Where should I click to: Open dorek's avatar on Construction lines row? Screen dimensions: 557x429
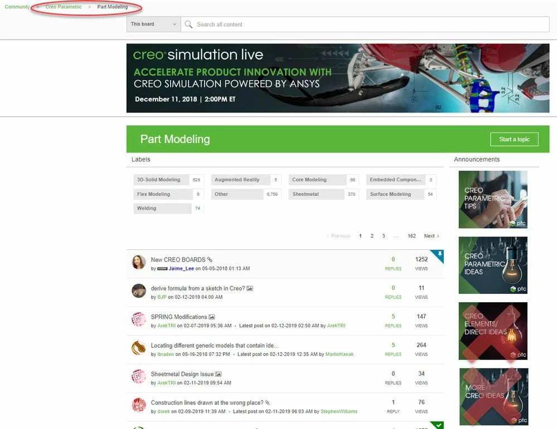click(139, 405)
